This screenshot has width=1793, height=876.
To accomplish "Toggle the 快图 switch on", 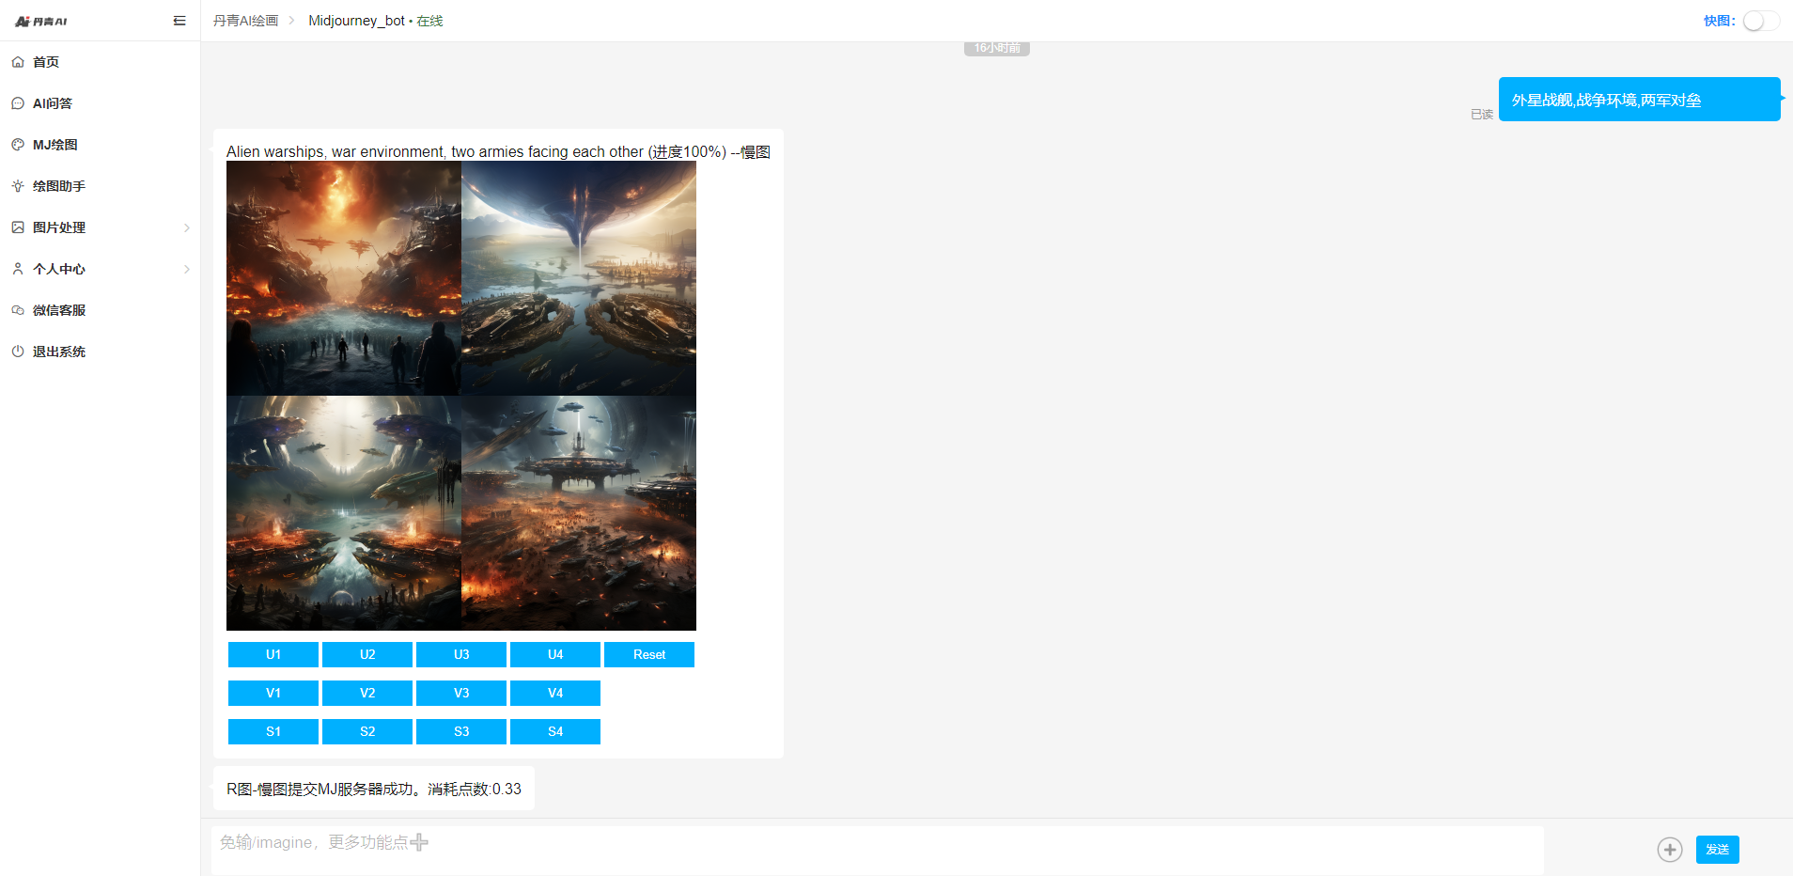I will click(x=1760, y=21).
